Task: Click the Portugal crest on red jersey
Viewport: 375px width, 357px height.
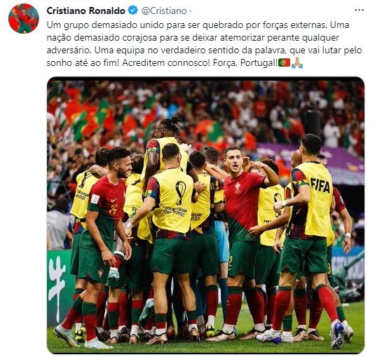Action: [x=238, y=187]
